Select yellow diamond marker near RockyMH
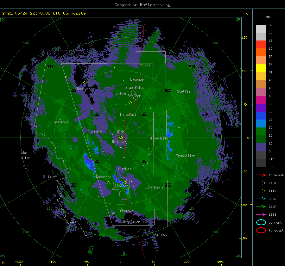Viewport: 285px width, 266px height. (85, 83)
